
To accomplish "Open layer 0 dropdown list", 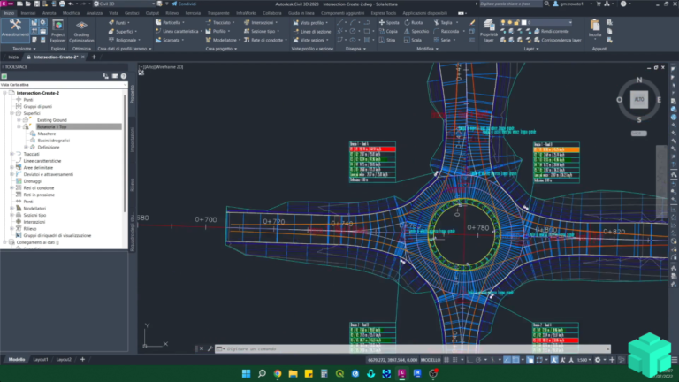I will pos(570,22).
